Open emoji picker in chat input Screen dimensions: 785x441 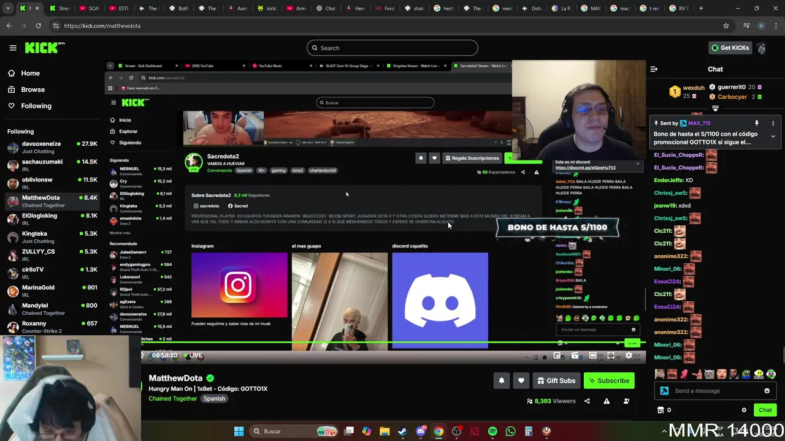coord(767,391)
